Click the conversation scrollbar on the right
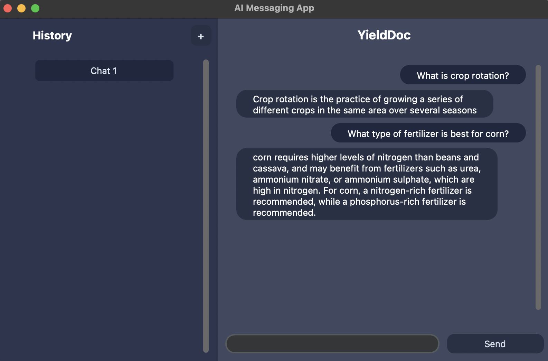Image resolution: width=548 pixels, height=361 pixels. tap(538, 187)
